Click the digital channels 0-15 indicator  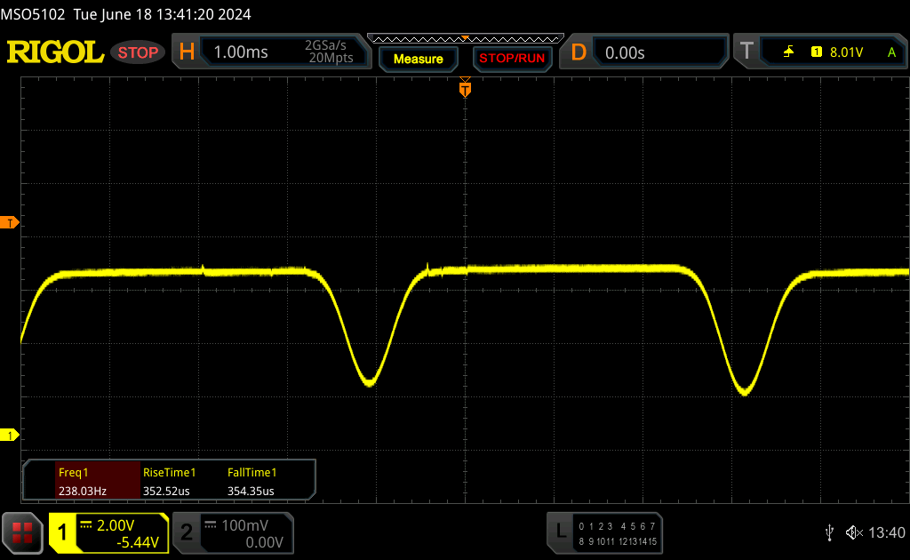(618, 534)
